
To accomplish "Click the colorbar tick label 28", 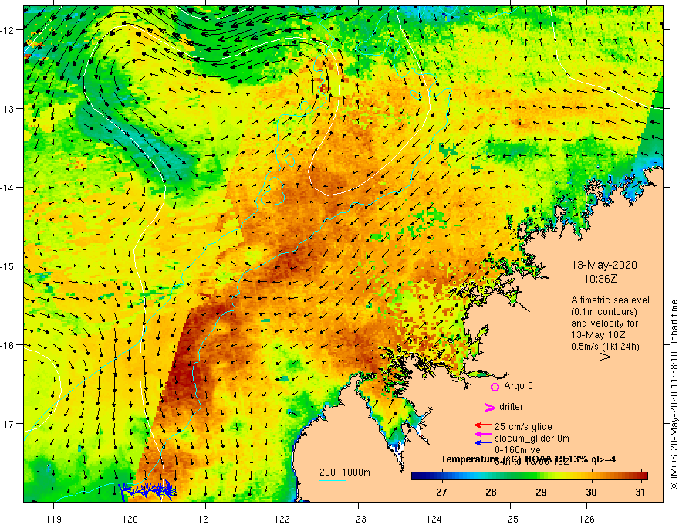I will coord(491,493).
